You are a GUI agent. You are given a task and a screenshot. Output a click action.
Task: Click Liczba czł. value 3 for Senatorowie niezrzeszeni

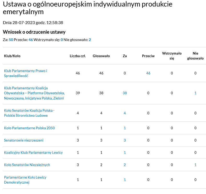[x=78, y=140]
